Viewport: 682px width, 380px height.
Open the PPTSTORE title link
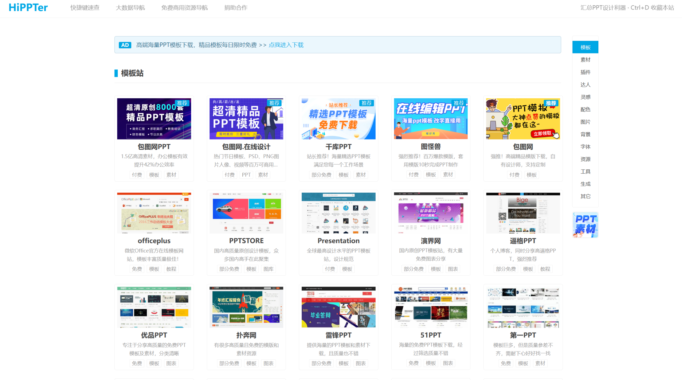[246, 241]
